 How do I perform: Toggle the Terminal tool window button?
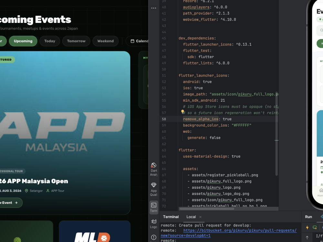point(154,207)
